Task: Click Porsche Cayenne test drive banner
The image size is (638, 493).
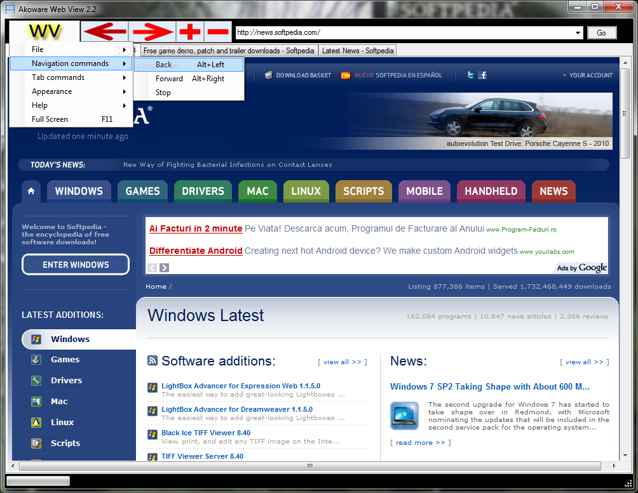Action: point(478,121)
